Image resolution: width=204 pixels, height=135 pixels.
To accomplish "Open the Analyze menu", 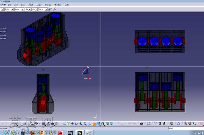I will click(x=48, y=5).
